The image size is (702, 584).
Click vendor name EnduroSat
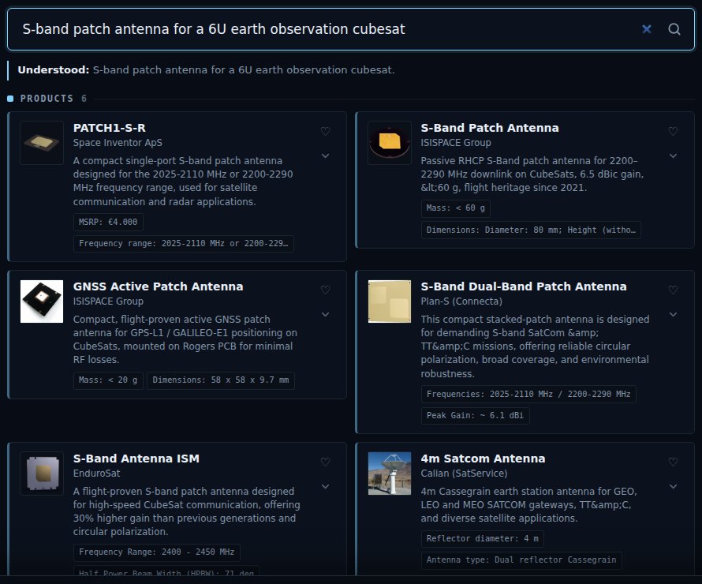[x=97, y=474]
